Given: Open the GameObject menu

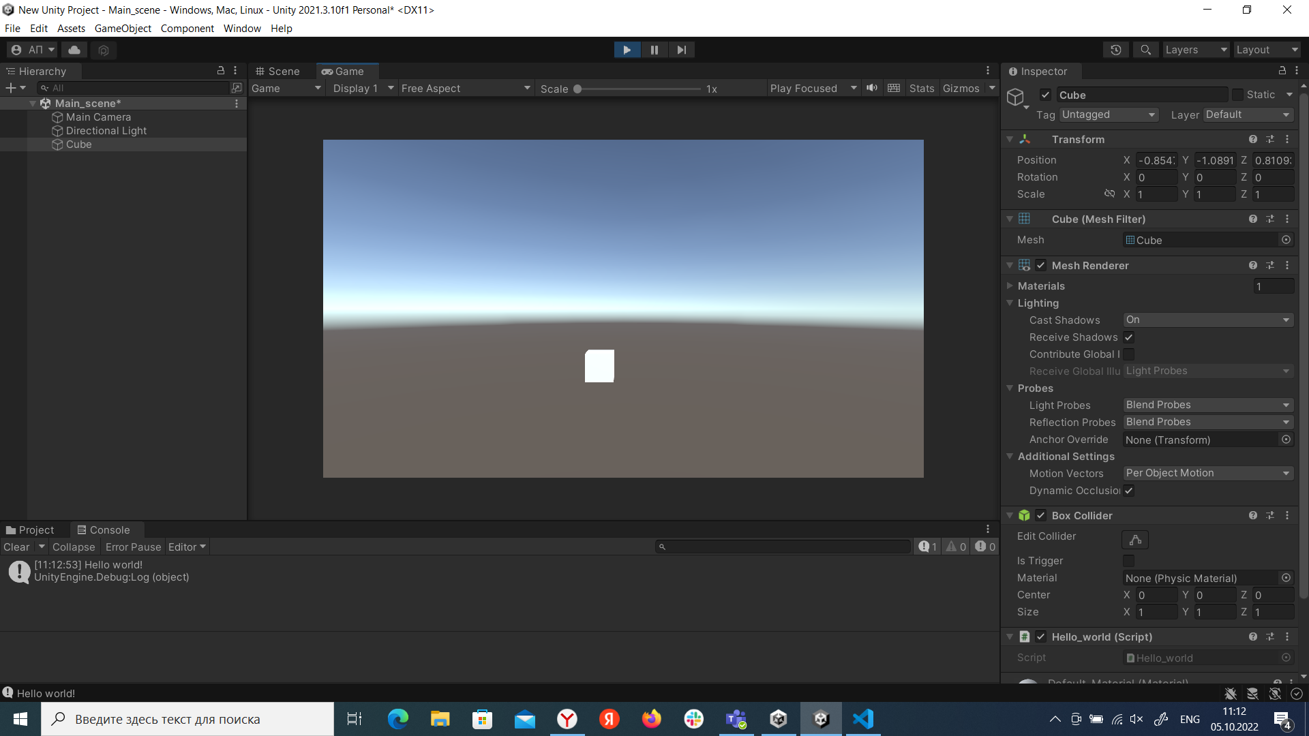Looking at the screenshot, I should click(123, 29).
